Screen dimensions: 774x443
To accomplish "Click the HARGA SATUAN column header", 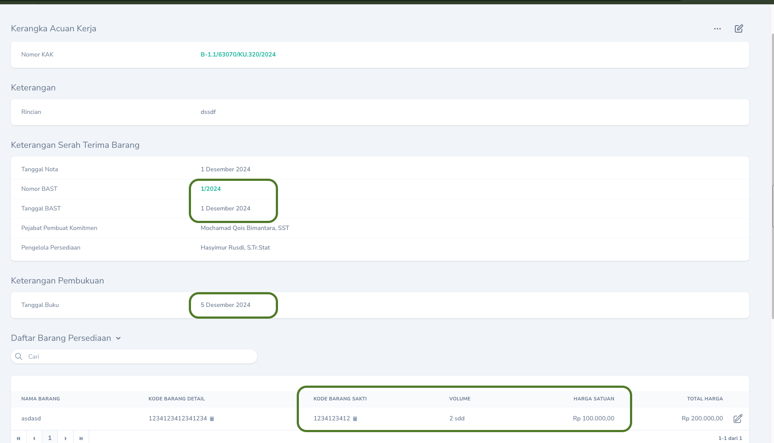I will point(594,399).
